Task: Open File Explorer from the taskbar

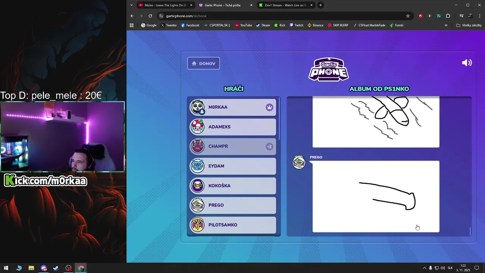Action: [31, 268]
